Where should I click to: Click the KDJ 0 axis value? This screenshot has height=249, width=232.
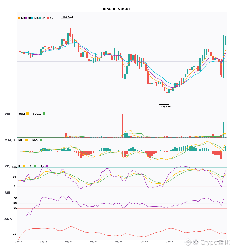pos(15,186)
